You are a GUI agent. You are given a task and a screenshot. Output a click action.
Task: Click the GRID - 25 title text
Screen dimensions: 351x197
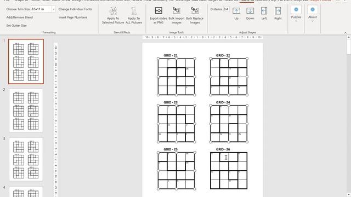click(171, 149)
